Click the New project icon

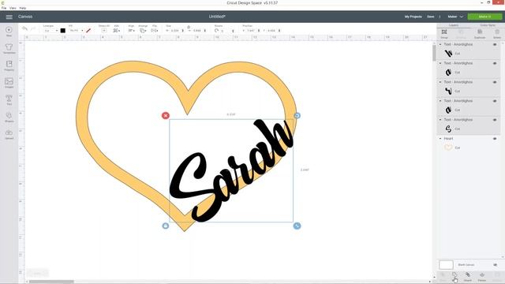[9, 31]
